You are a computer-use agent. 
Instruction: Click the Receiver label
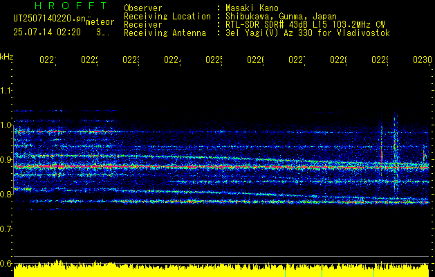click(143, 24)
